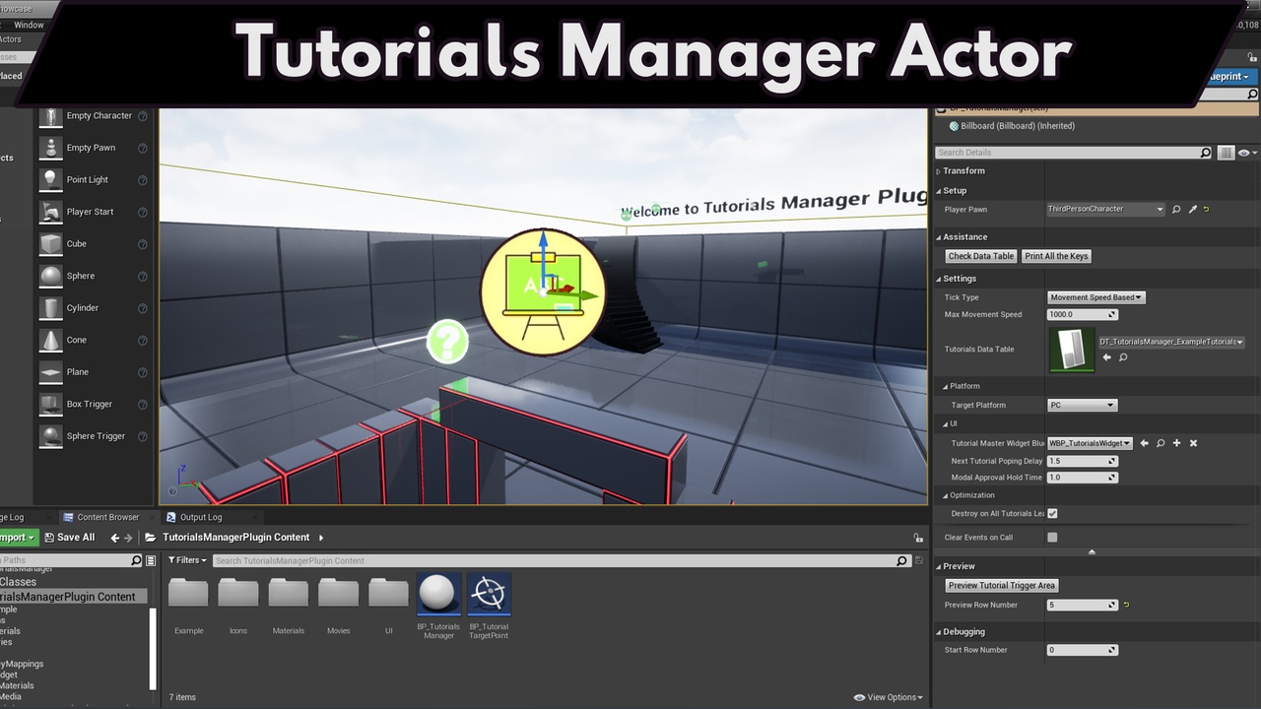Expand the Transform section
Screen dimensions: 1261x709
pos(937,170)
